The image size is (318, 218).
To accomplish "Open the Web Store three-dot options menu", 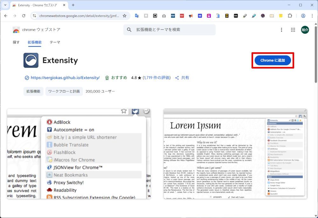I will pyautogui.click(x=281, y=30).
